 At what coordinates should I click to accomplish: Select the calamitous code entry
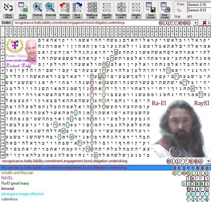click(x=10, y=199)
